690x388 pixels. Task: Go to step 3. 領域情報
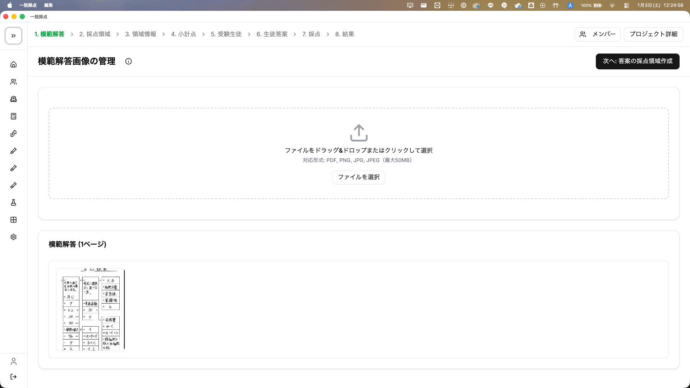tap(141, 34)
